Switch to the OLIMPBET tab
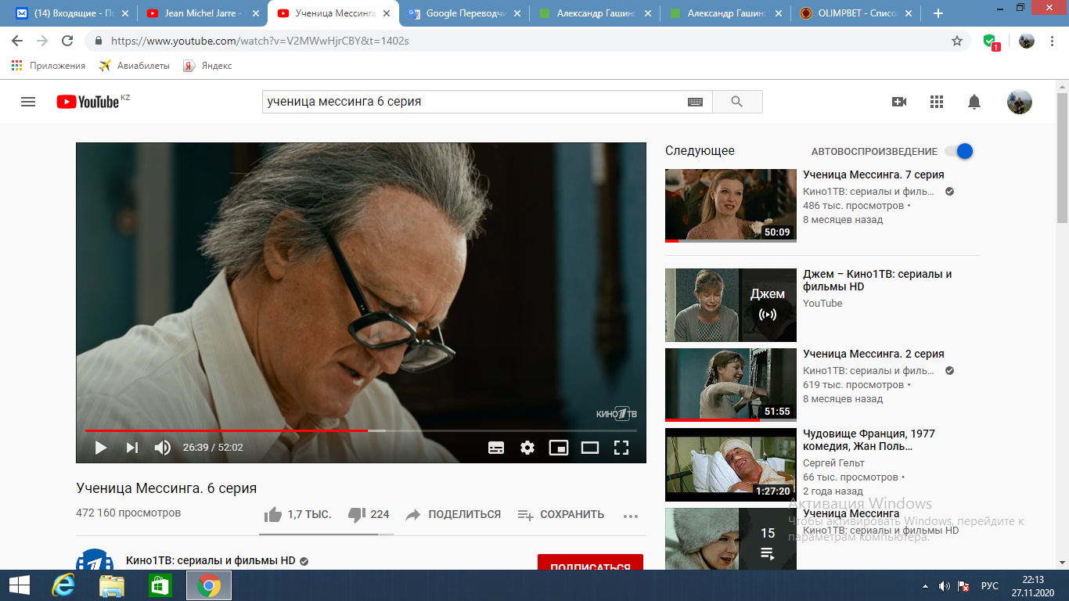Image resolution: width=1069 pixels, height=601 pixels. point(854,13)
